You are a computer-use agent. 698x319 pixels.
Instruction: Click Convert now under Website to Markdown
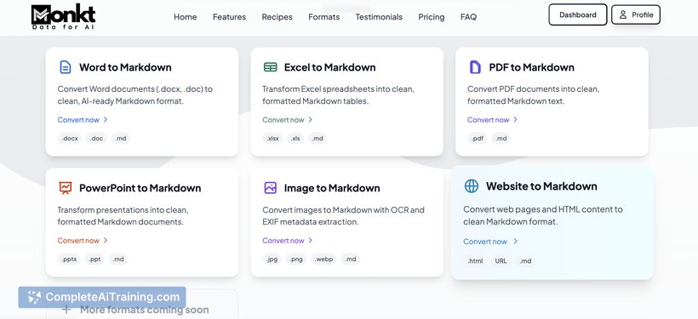pos(485,241)
